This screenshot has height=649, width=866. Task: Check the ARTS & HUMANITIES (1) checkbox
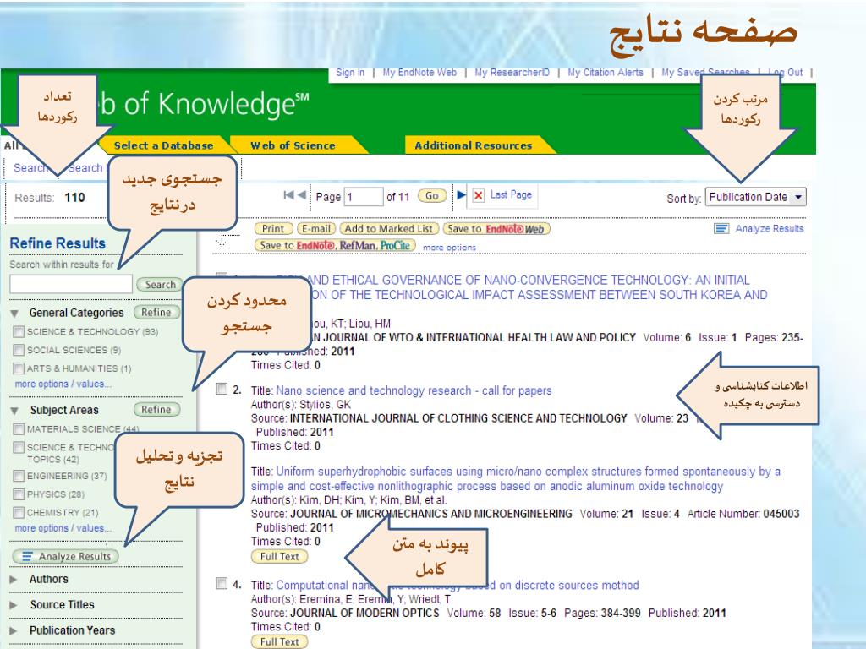click(x=19, y=368)
